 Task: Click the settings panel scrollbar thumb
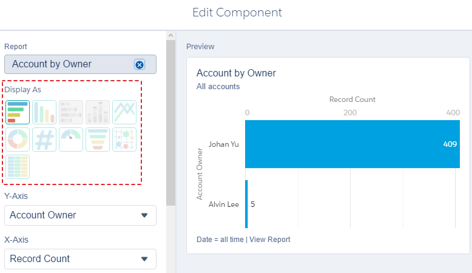(170, 123)
